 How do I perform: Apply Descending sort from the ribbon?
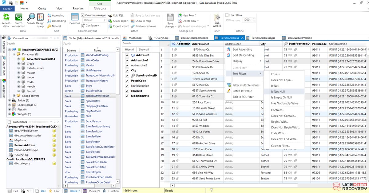[x=56, y=21]
